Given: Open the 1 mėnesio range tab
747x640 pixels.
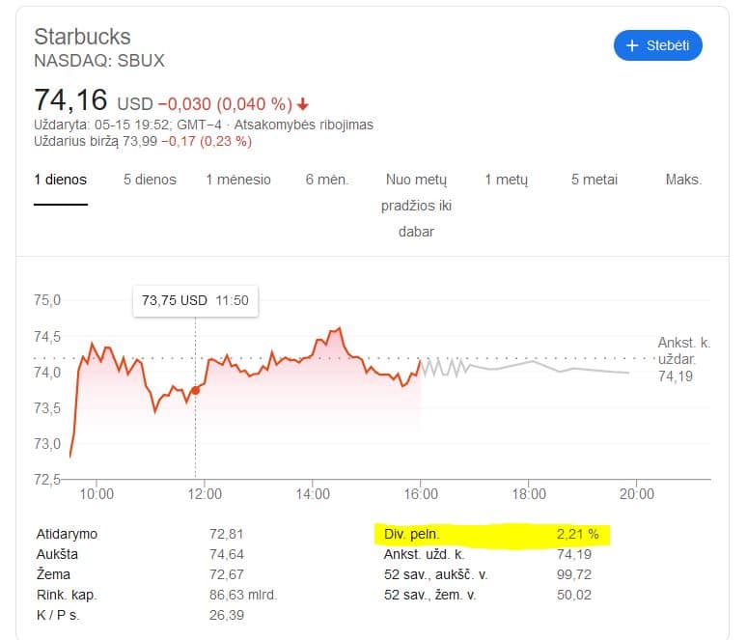Looking at the screenshot, I should pos(238,180).
